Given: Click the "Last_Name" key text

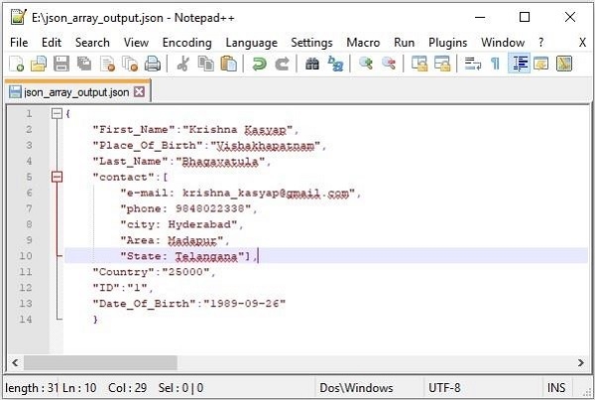Looking at the screenshot, I should tap(130, 161).
